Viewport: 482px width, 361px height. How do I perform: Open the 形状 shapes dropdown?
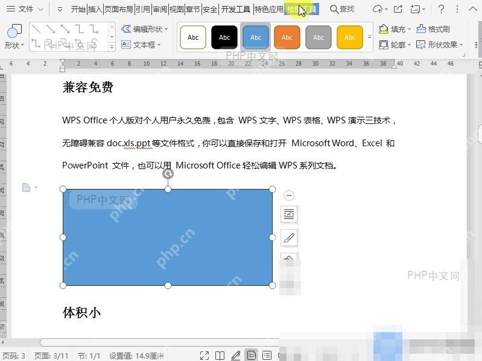coord(14,36)
